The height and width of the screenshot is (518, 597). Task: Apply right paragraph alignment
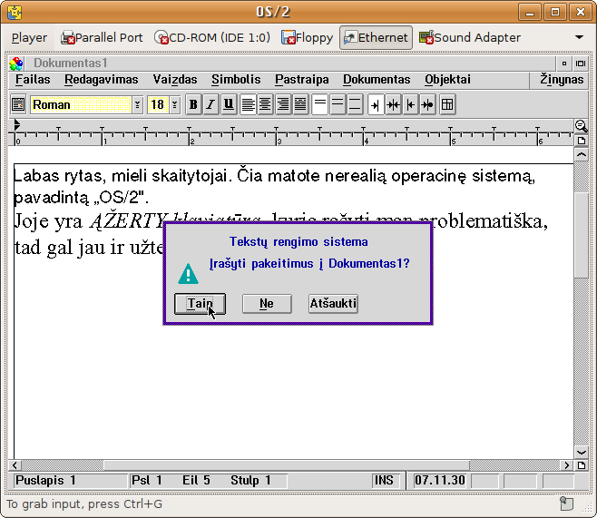click(x=283, y=104)
